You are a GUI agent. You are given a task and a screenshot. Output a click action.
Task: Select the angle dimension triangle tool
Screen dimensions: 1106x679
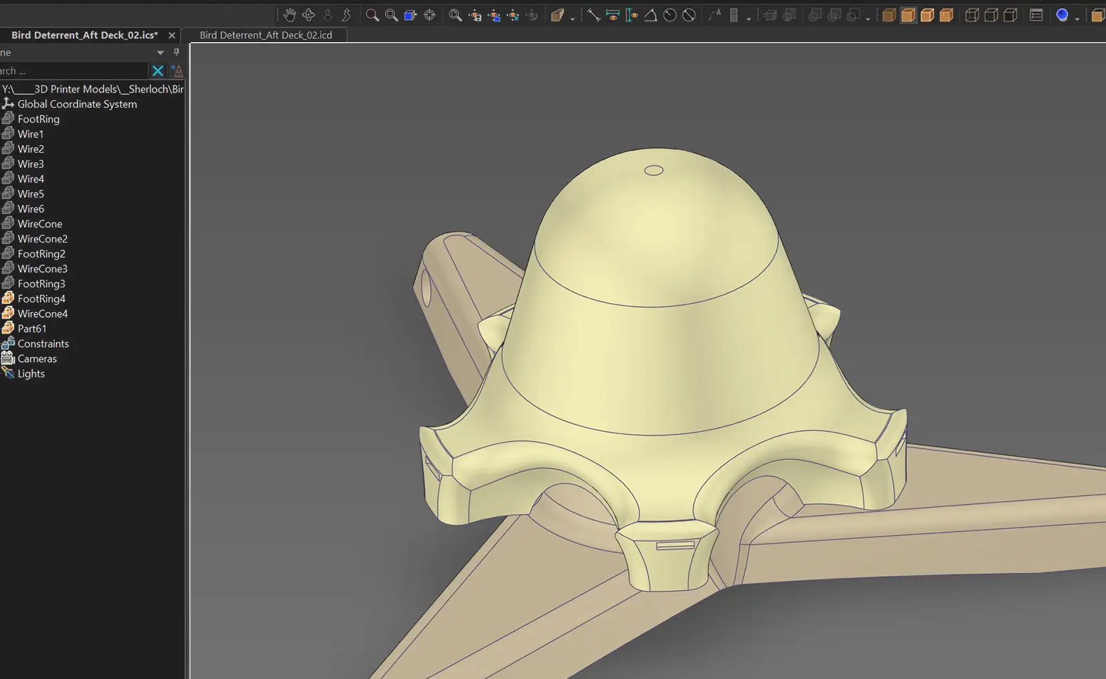(x=650, y=15)
